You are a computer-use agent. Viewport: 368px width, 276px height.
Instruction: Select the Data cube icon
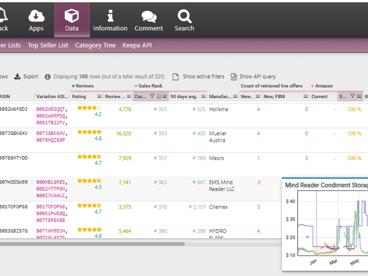(72, 15)
